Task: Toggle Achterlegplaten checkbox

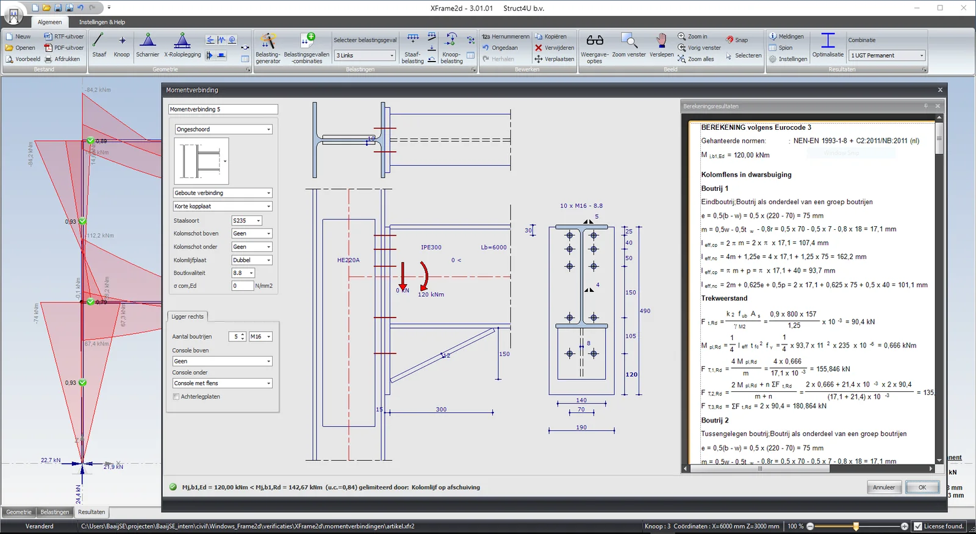Action: pos(176,397)
